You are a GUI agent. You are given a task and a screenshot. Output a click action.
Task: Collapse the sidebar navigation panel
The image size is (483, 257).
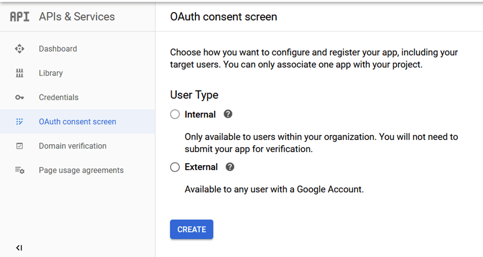pos(19,248)
